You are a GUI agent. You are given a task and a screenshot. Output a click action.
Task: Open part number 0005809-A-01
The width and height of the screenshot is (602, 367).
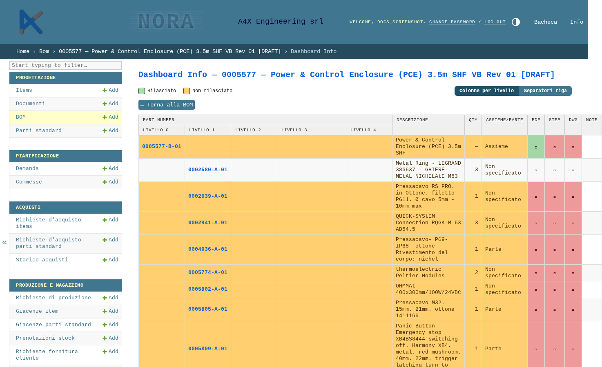(x=208, y=349)
